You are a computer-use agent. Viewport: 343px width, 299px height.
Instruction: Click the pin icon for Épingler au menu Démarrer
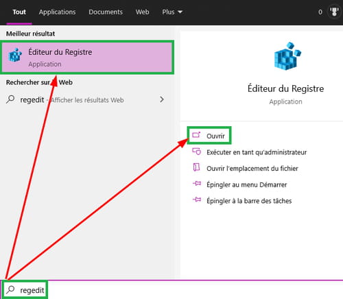(197, 183)
